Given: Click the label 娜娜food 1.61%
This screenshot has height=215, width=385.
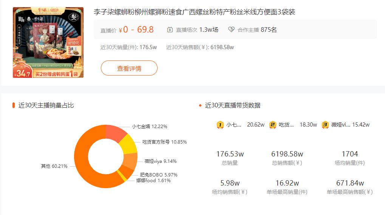Looking at the screenshot, I should (153, 180).
